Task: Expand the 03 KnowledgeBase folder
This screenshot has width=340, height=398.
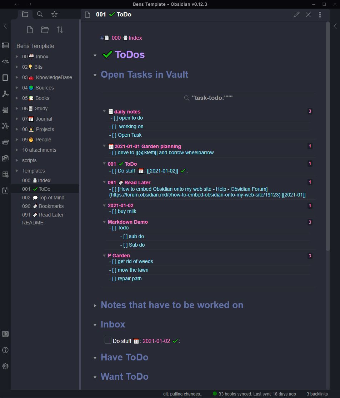Action: [x=17, y=77]
